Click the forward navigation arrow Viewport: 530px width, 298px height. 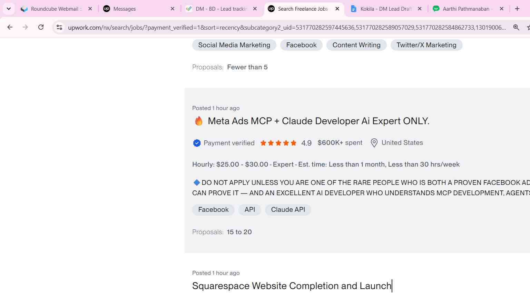(x=25, y=27)
